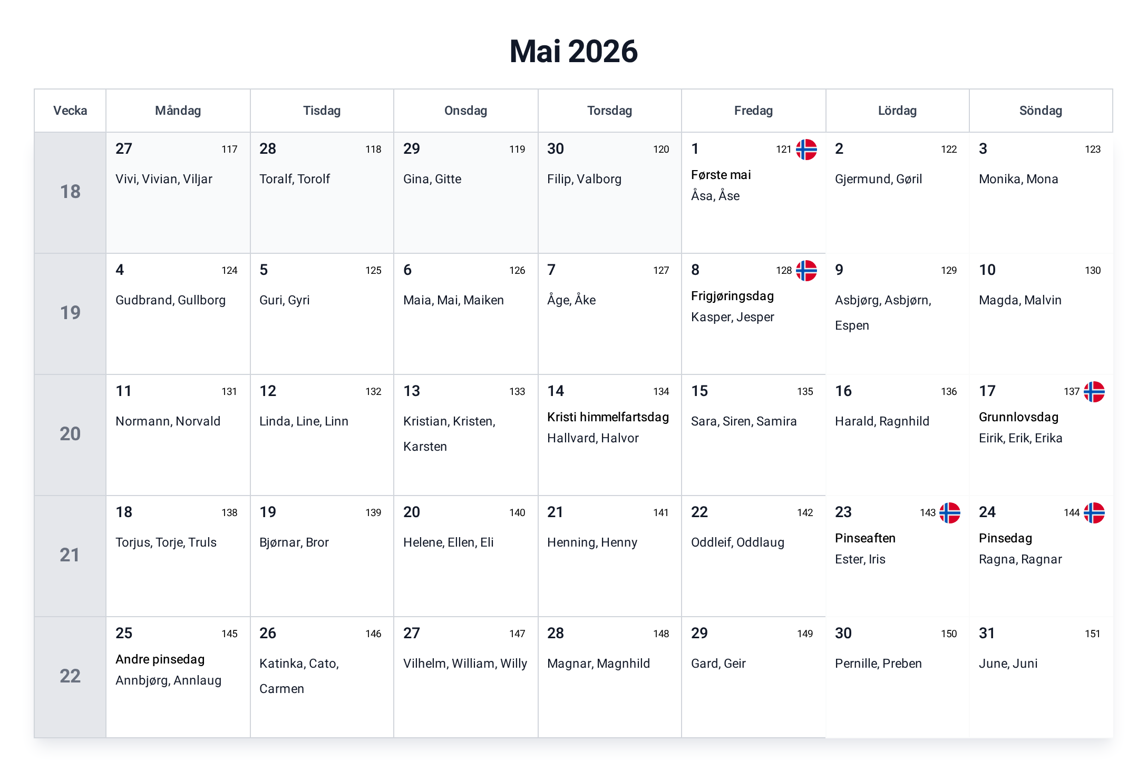
Task: Select week number 18 cell
Action: [x=70, y=193]
